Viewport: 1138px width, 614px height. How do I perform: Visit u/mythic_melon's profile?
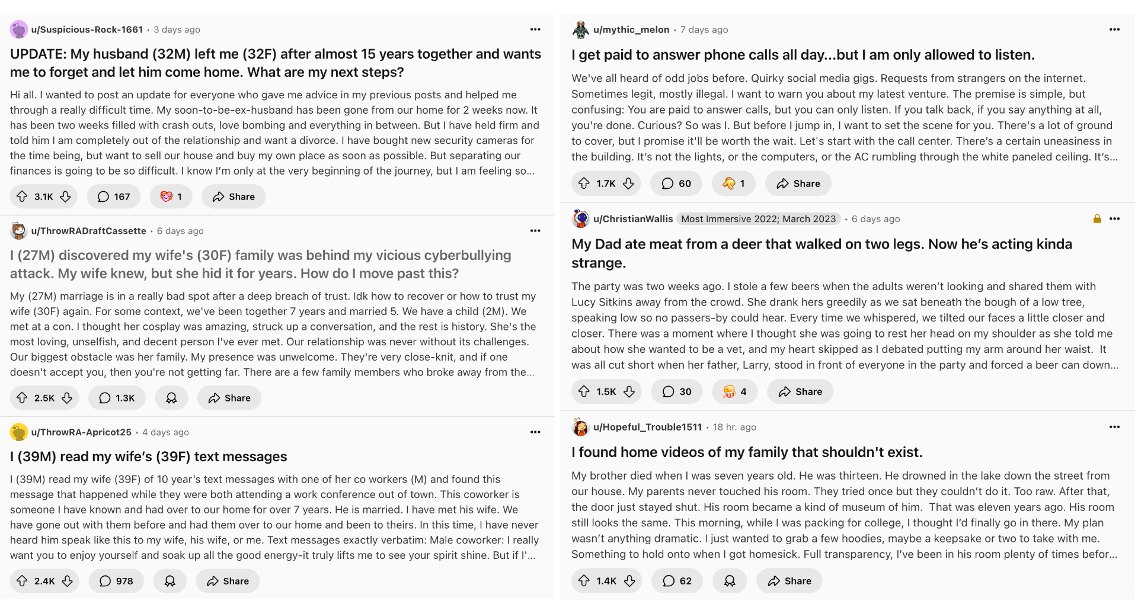632,29
